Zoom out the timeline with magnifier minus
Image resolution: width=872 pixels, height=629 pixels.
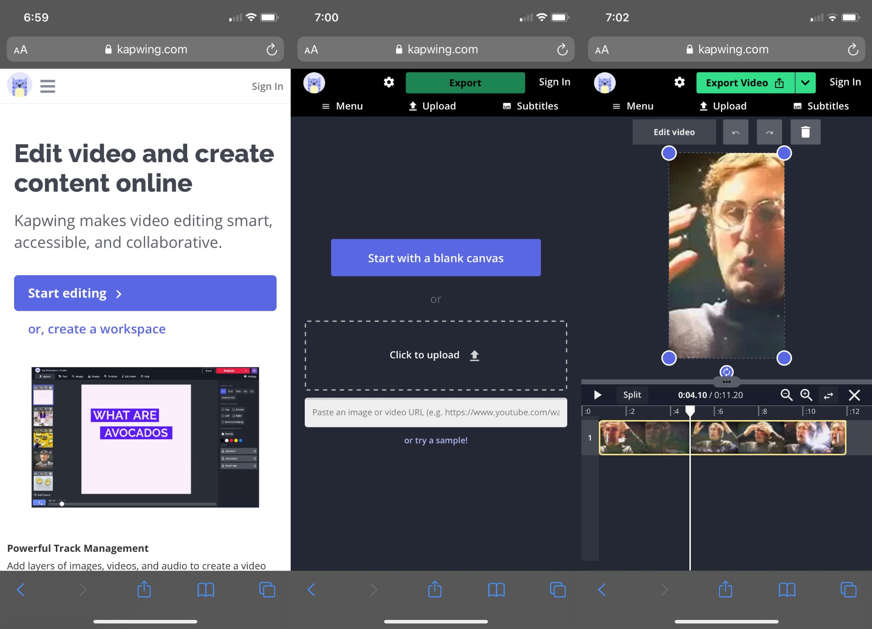click(786, 395)
